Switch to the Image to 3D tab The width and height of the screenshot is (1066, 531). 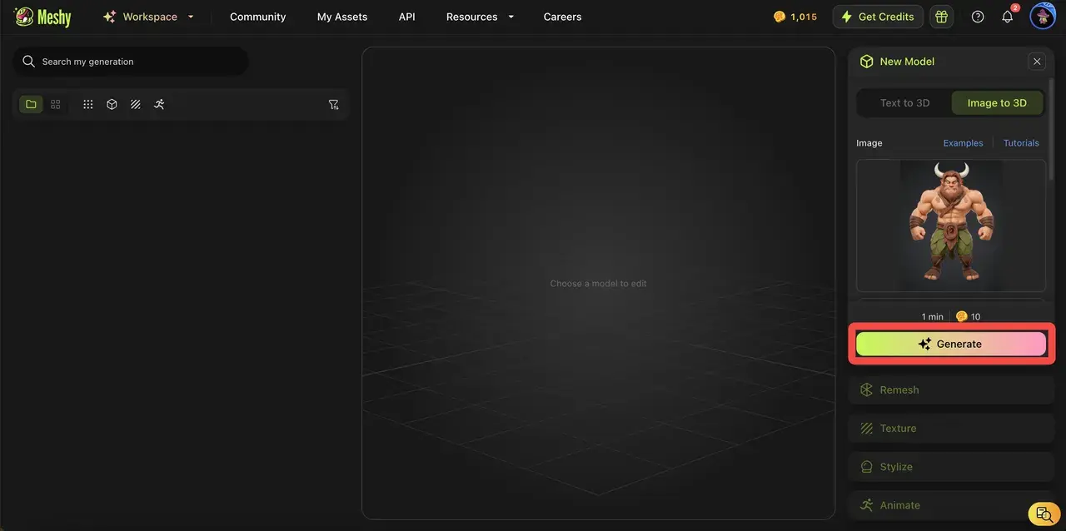pos(996,102)
